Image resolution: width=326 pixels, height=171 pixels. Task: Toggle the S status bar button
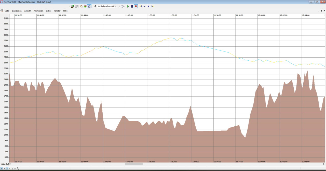[12, 168]
